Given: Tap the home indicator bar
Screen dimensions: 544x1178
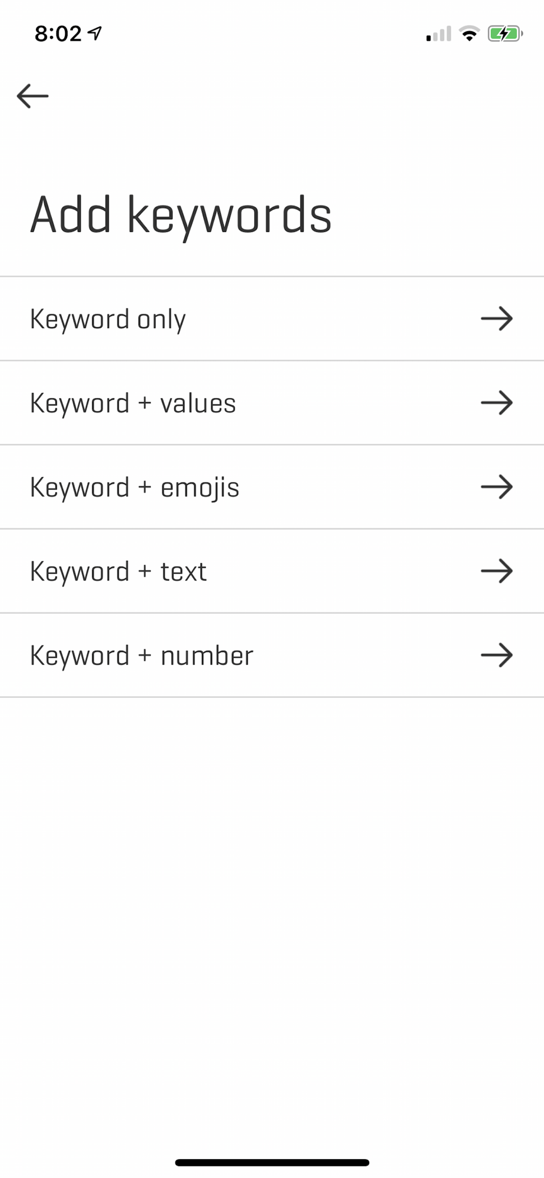Looking at the screenshot, I should pos(272,1162).
